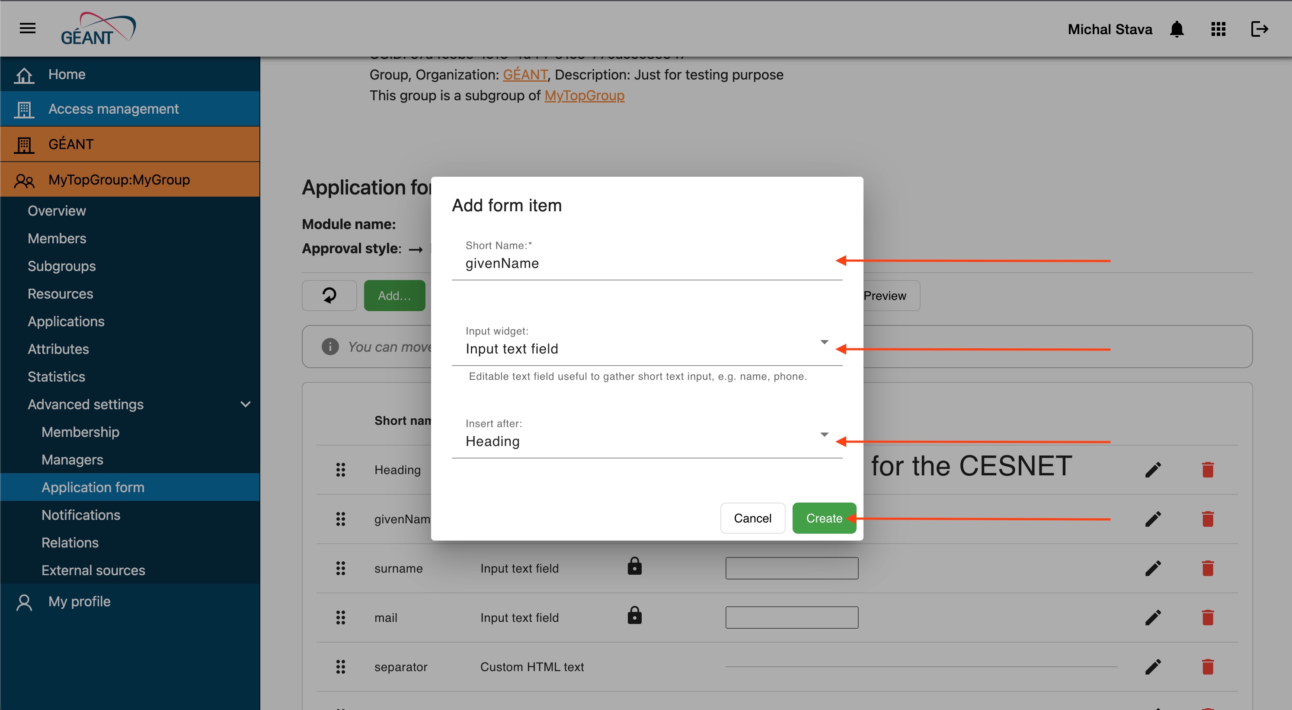Select MyTopGroup:MyGroup in sidebar
Screen dimensions: 1292x710
pyautogui.click(x=130, y=179)
